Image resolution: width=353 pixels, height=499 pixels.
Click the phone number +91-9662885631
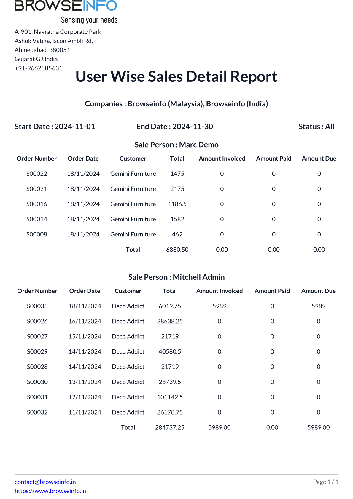pyautogui.click(x=39, y=68)
